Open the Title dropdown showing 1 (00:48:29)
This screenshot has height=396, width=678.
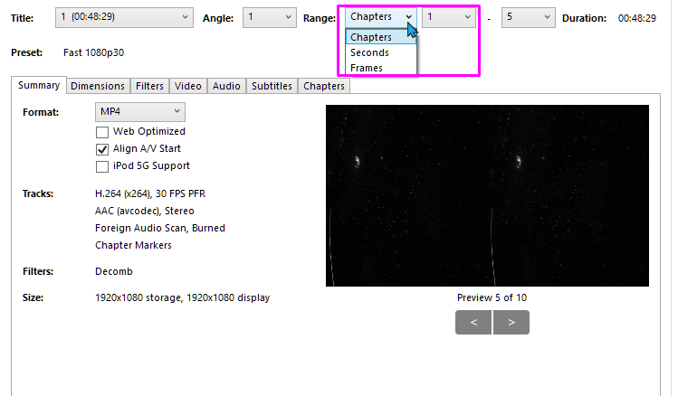[124, 18]
